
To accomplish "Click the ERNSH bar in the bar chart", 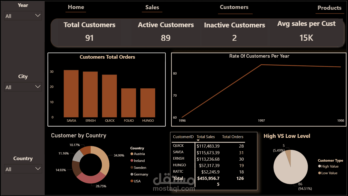I will coord(90,95).
